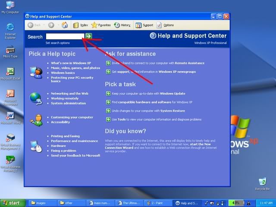This screenshot has width=276, height=207.
Task: Open the Windows Update link text
Action: pyautogui.click(x=172, y=94)
